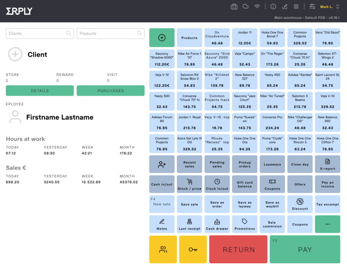The width and height of the screenshot is (347, 268).
Task: Click Close day
Action: click(300, 164)
